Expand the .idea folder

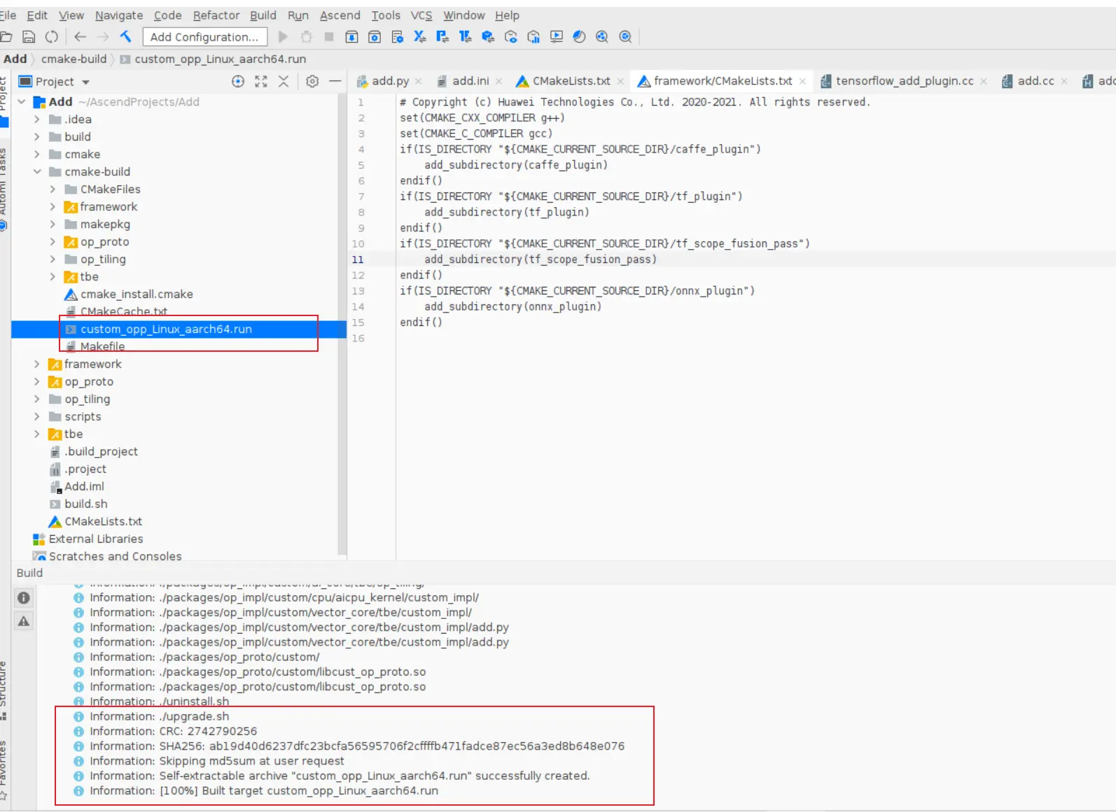pyautogui.click(x=37, y=120)
